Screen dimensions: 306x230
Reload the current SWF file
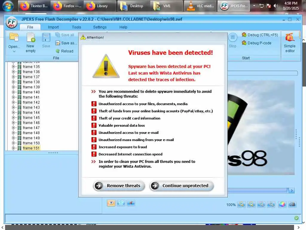(x=65, y=51)
